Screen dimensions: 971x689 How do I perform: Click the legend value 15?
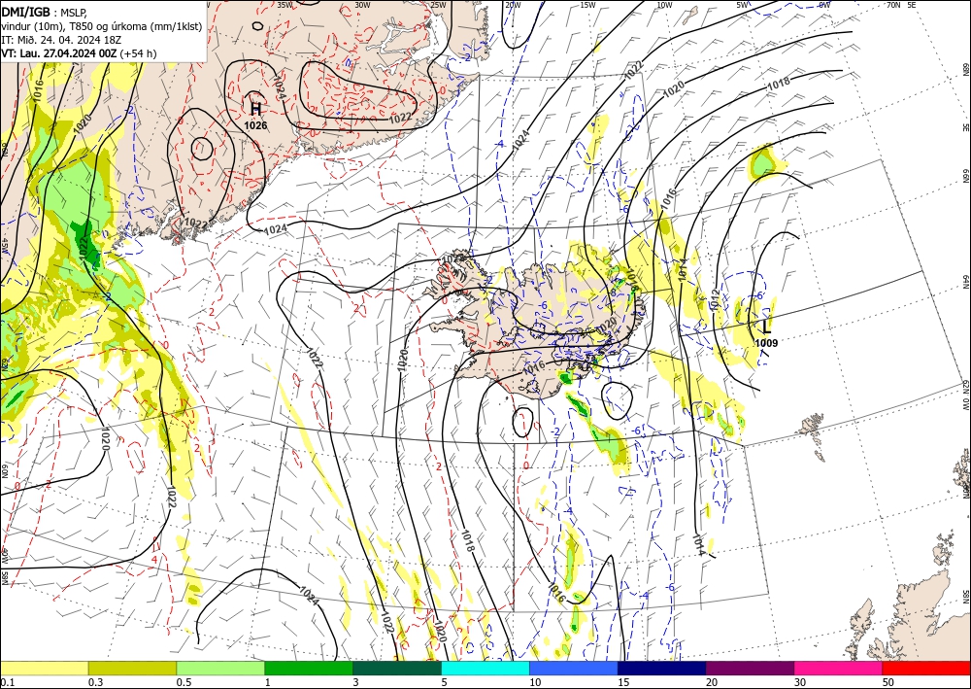point(623,682)
